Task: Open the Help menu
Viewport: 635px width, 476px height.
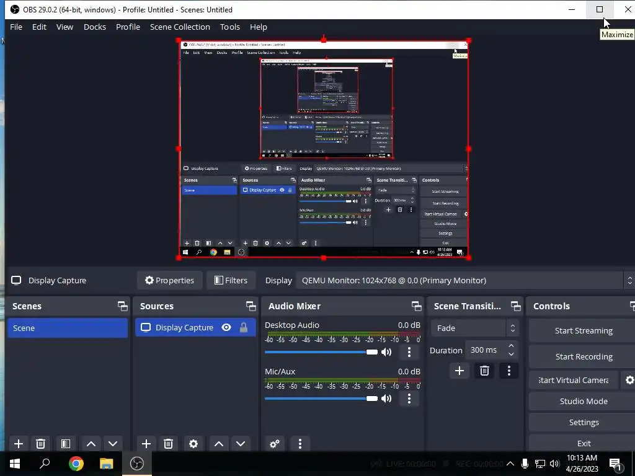Action: (259, 27)
